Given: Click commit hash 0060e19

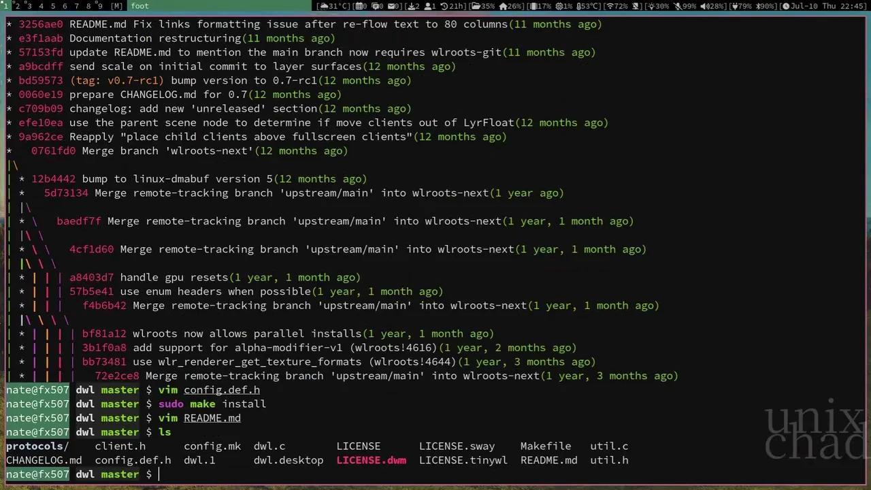Looking at the screenshot, I should [x=40, y=95].
